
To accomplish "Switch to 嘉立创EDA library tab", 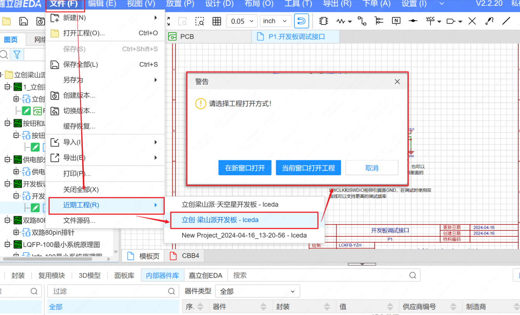I will click(206, 275).
